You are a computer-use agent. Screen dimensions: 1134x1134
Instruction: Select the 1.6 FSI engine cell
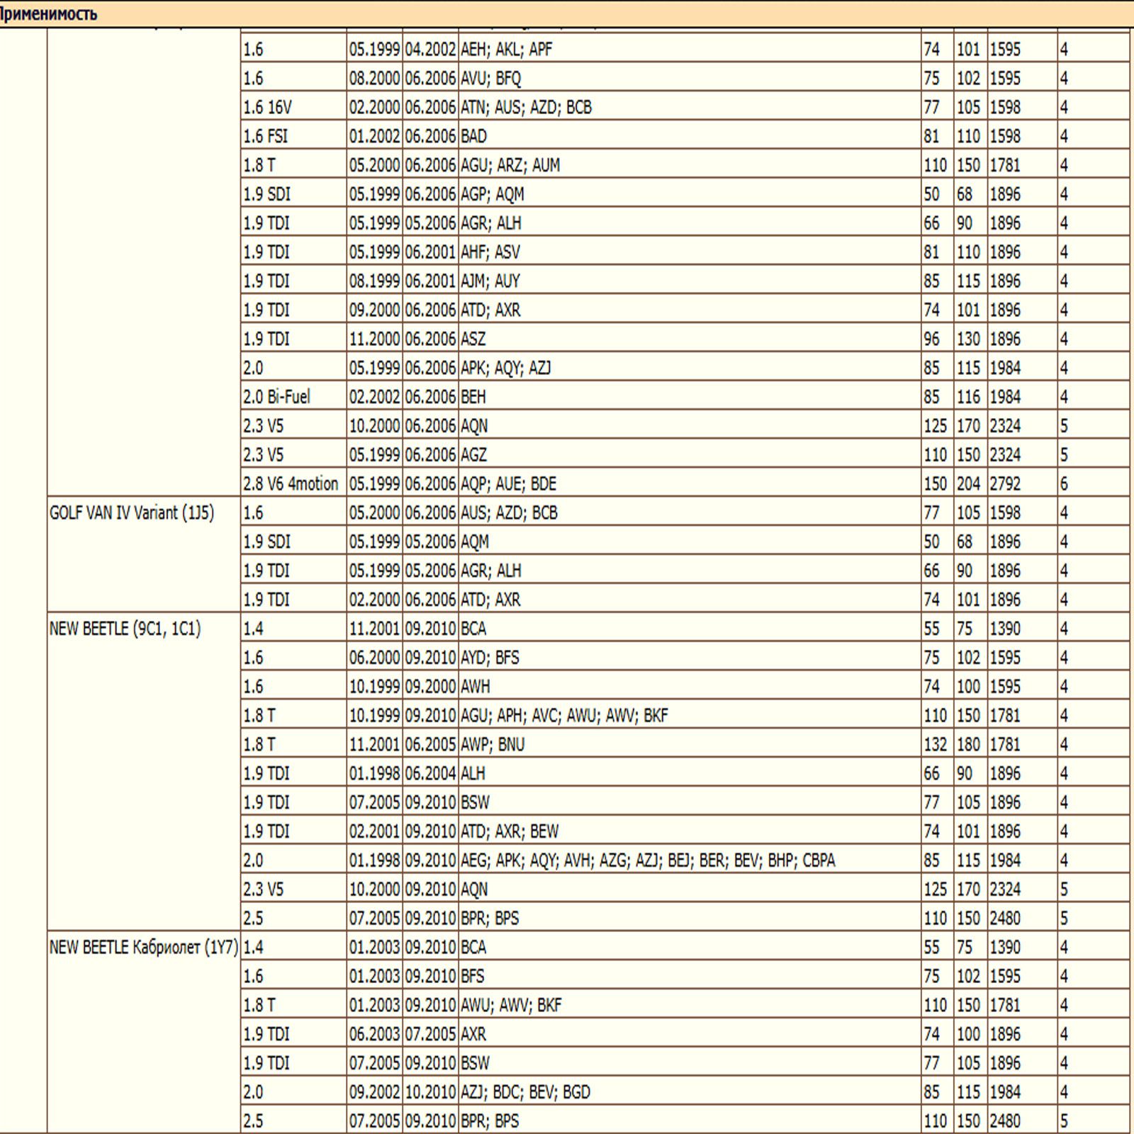(293, 136)
